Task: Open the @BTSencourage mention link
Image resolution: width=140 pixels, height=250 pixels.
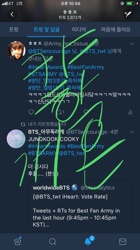Action: 49,51
